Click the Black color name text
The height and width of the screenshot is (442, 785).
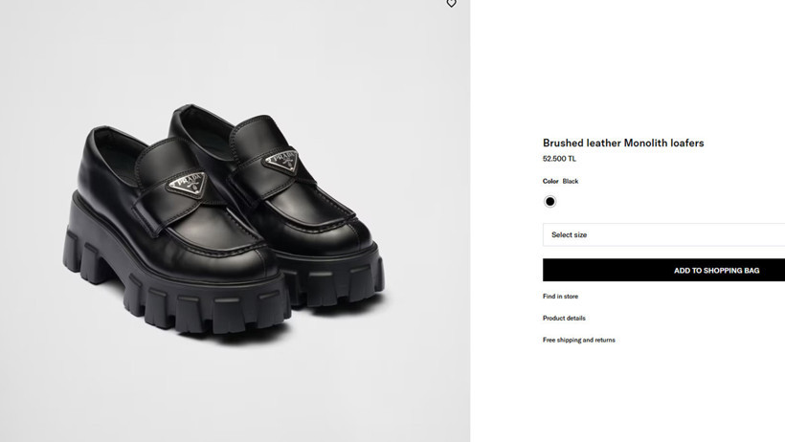click(571, 182)
